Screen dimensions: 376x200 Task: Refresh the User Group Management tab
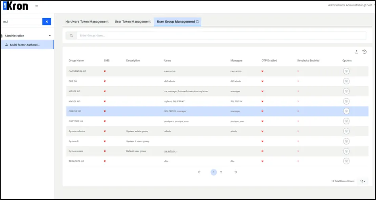(x=197, y=21)
